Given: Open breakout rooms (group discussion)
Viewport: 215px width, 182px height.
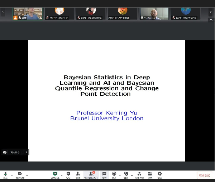Looking at the screenshot, I should coord(139,174).
